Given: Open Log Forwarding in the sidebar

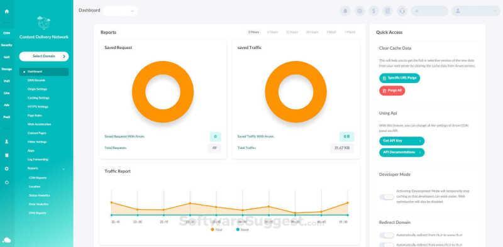Looking at the screenshot, I should click(x=38, y=160).
